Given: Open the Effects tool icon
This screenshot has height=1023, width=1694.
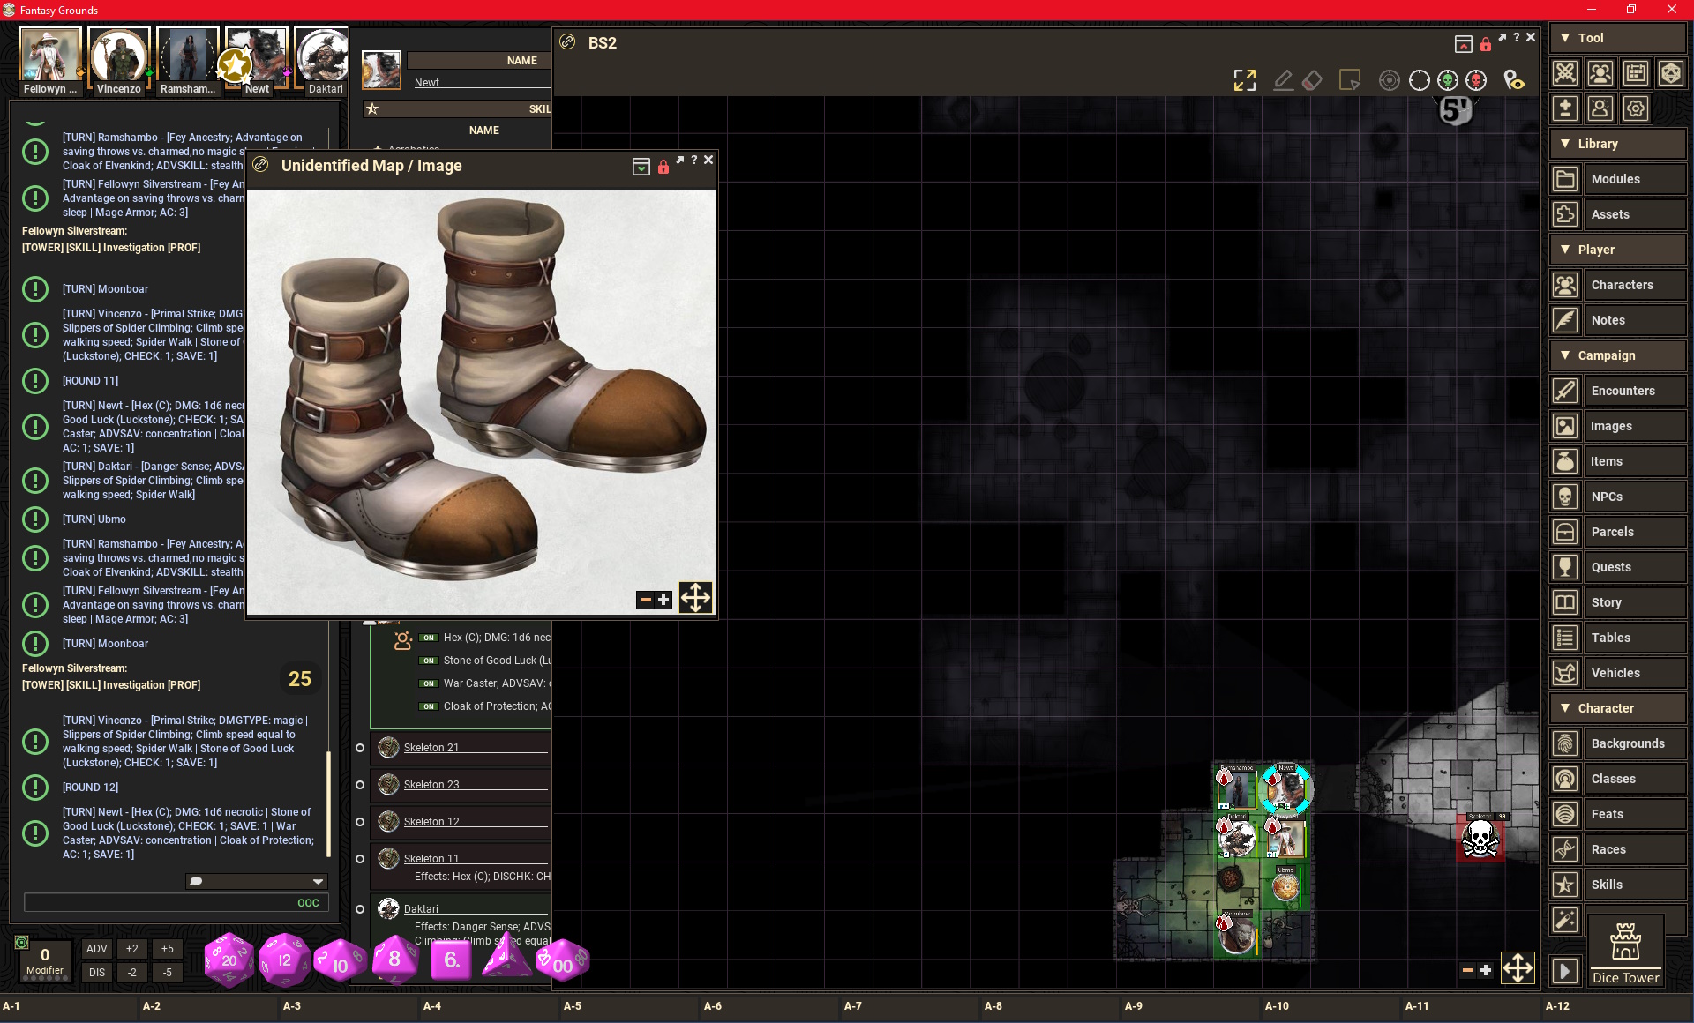Looking at the screenshot, I should point(1600,108).
